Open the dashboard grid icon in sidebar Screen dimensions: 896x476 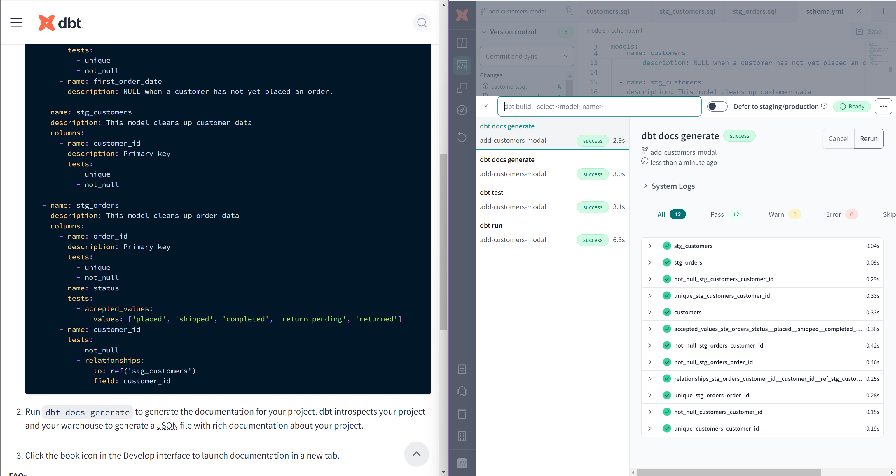(x=462, y=43)
